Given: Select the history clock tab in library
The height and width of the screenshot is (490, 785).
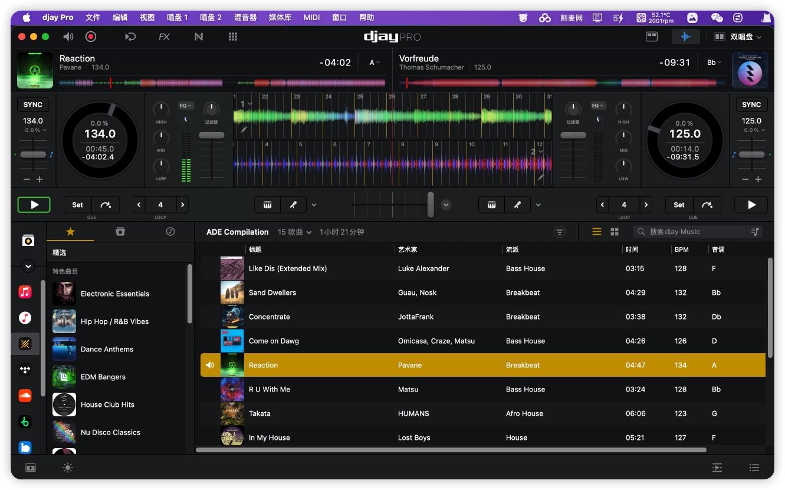Looking at the screenshot, I should point(170,232).
